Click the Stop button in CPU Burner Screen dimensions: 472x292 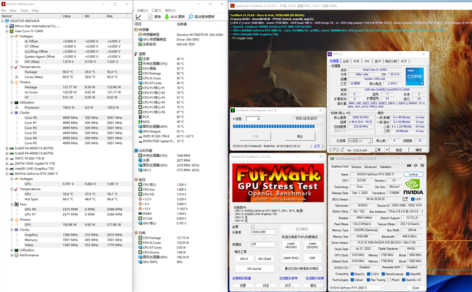tap(300, 137)
